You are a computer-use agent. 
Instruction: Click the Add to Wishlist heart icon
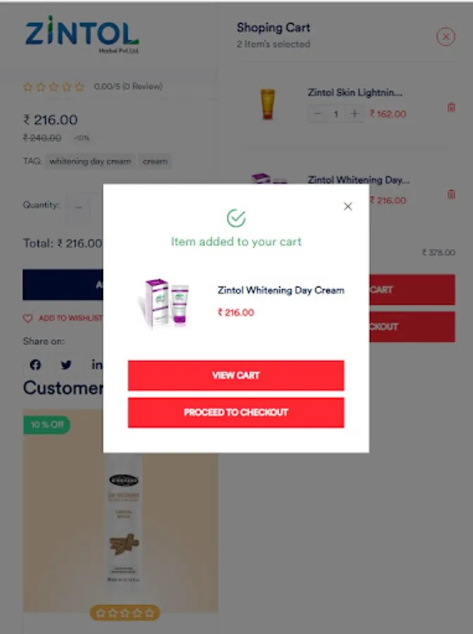27,318
